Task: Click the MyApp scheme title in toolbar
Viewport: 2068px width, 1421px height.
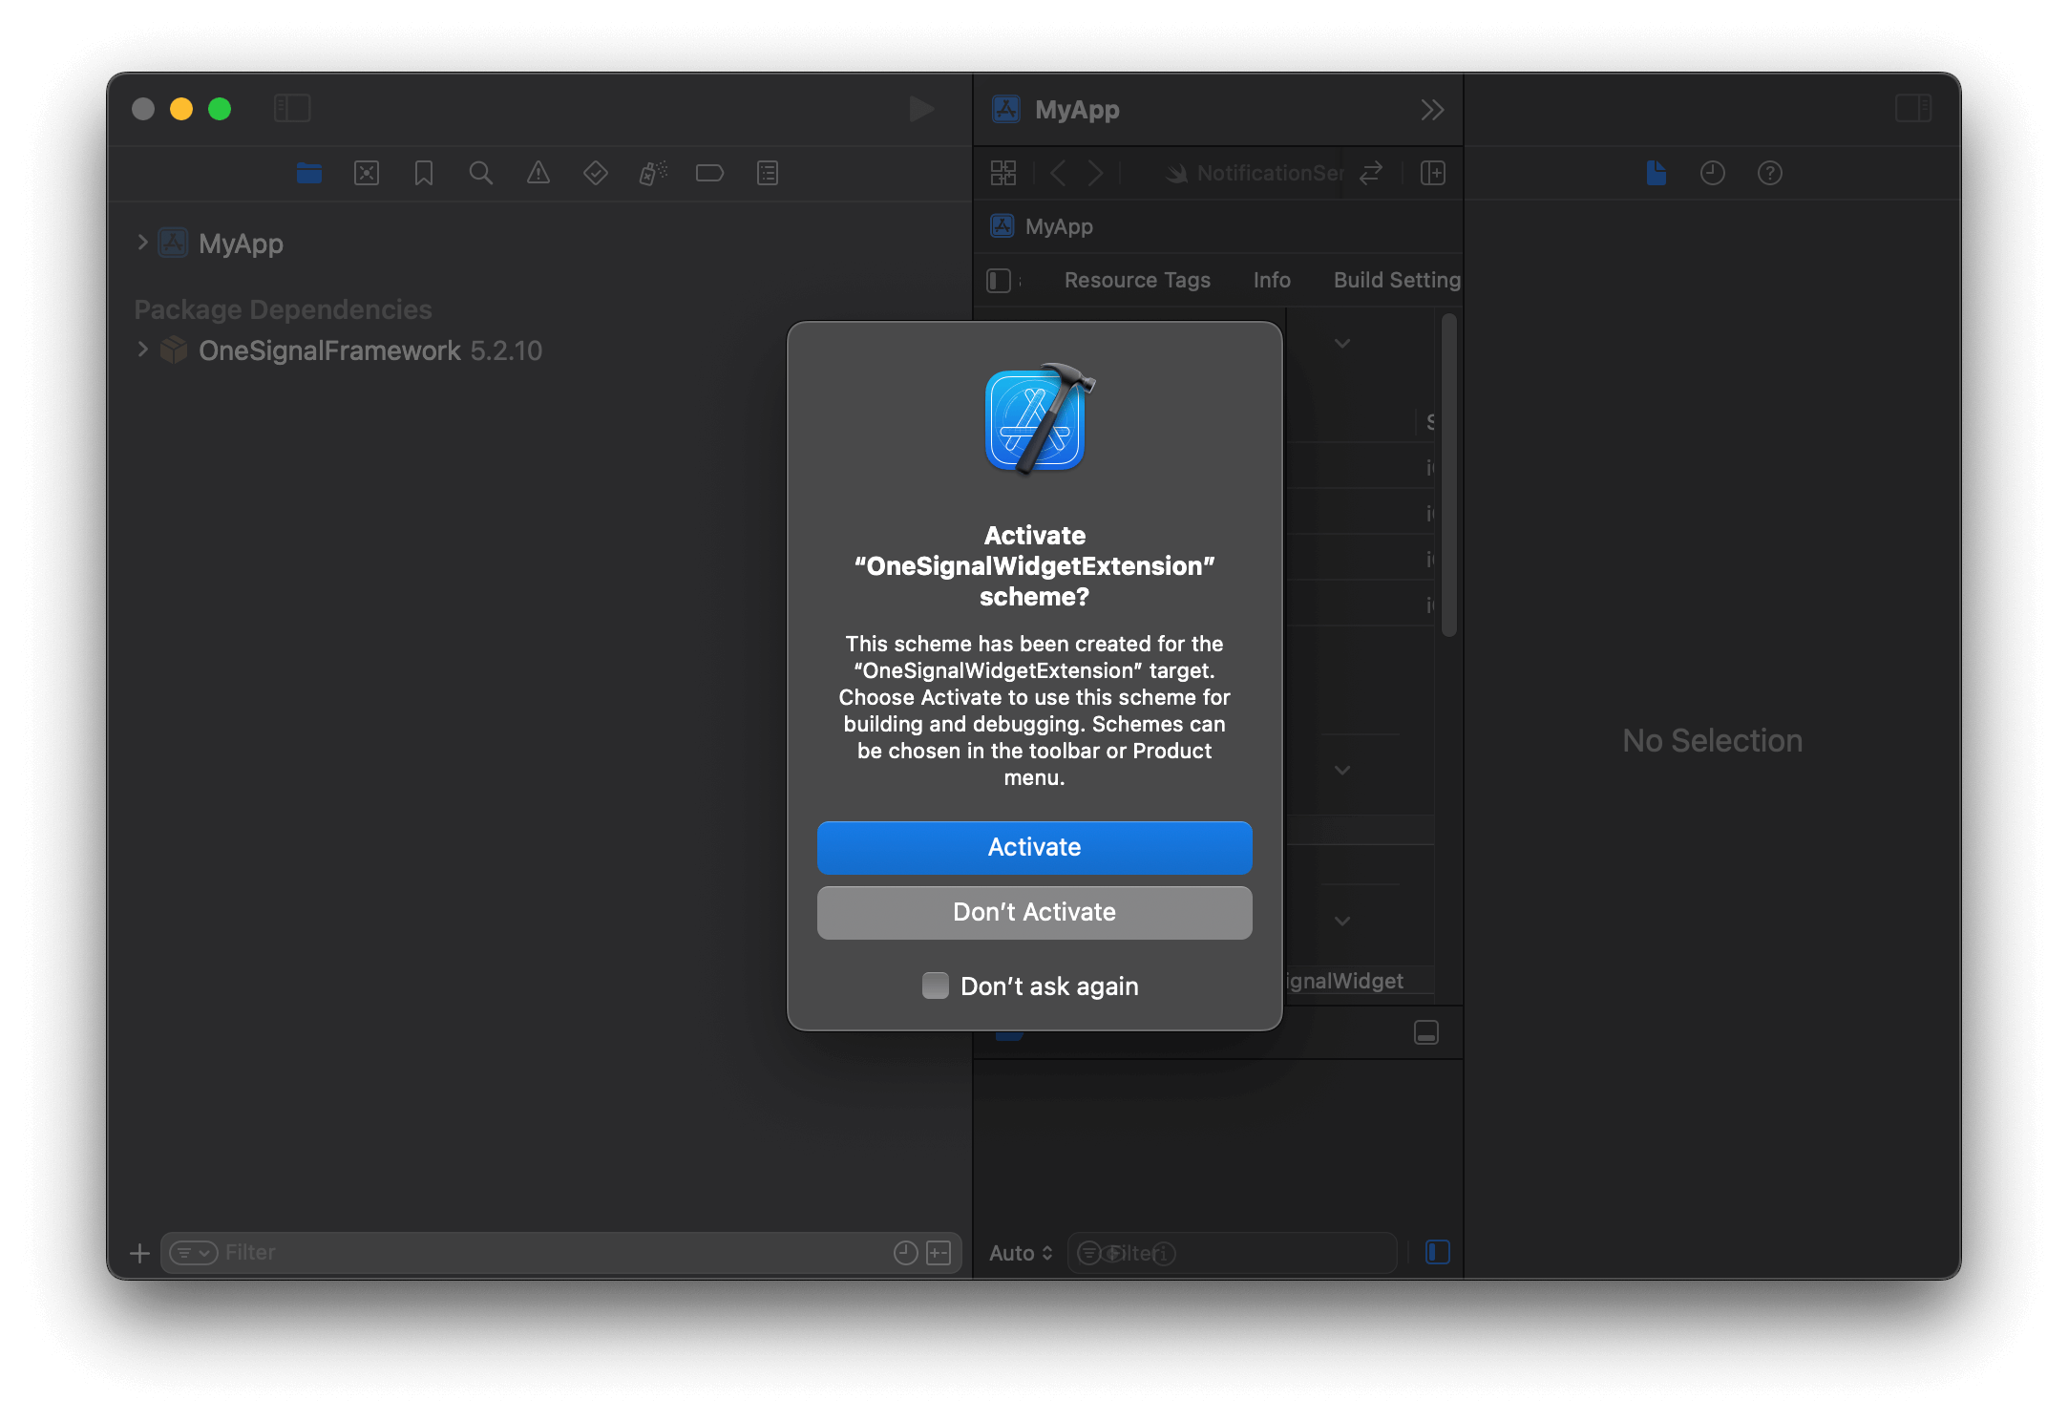Action: click(x=1077, y=110)
